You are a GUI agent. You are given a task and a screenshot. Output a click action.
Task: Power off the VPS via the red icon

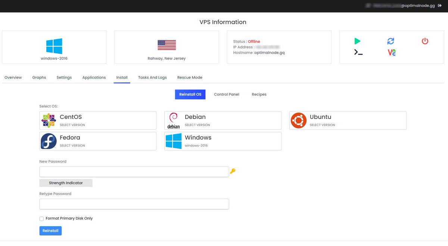coord(424,41)
